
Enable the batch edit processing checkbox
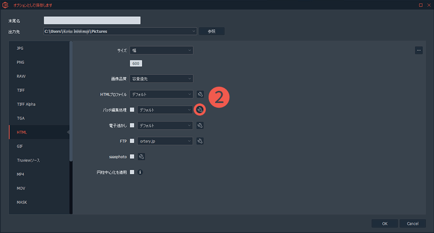tap(132, 110)
